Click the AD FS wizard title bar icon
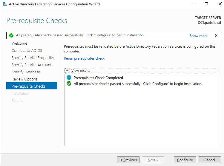Viewport: 224px width, 166px height. coord(5,4)
